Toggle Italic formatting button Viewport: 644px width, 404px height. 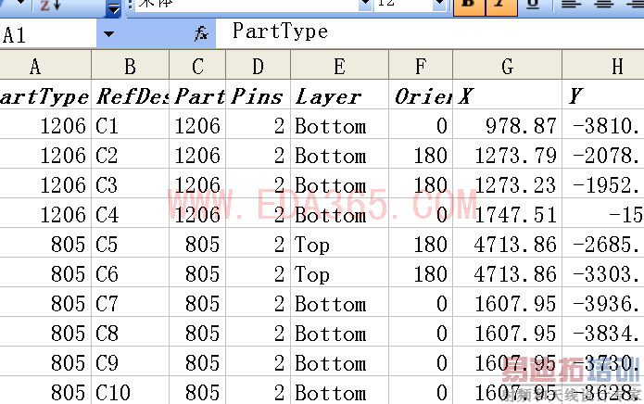[501, 6]
